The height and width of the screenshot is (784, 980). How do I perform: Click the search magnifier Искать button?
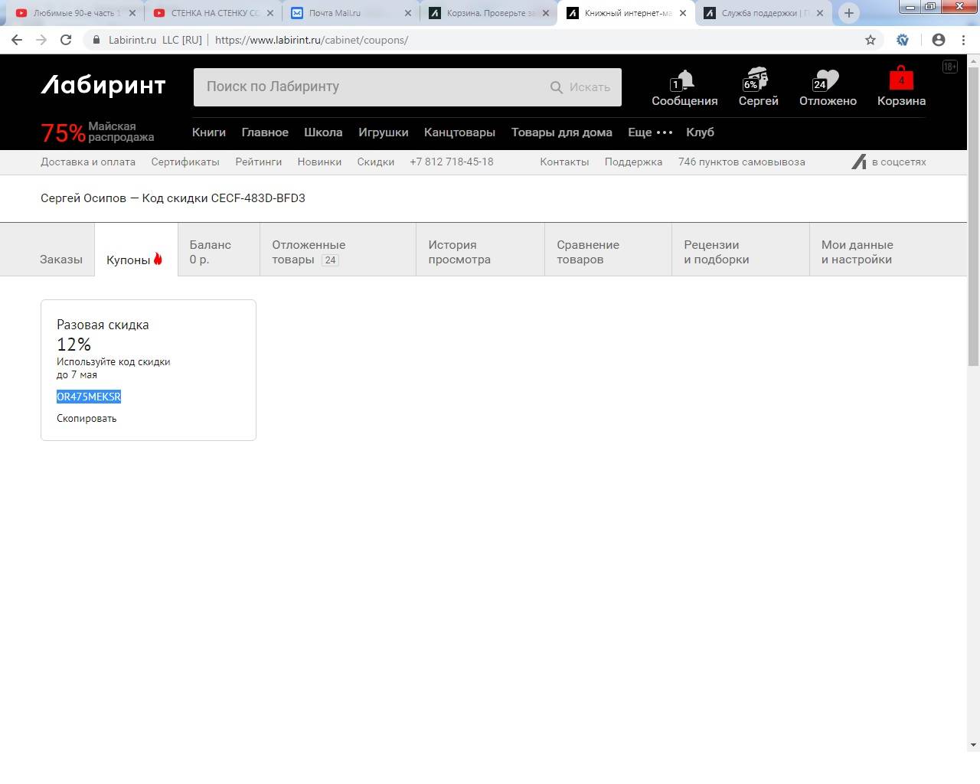[580, 87]
